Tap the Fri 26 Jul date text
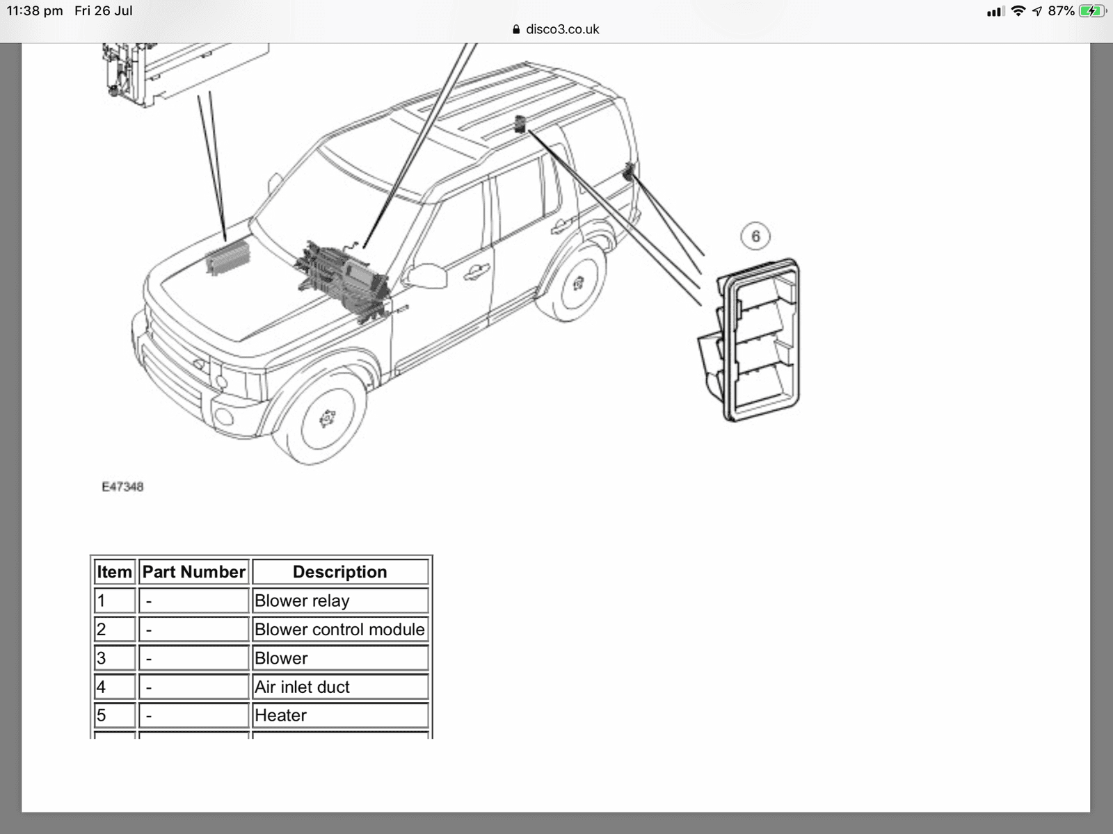The width and height of the screenshot is (1113, 834). (104, 11)
